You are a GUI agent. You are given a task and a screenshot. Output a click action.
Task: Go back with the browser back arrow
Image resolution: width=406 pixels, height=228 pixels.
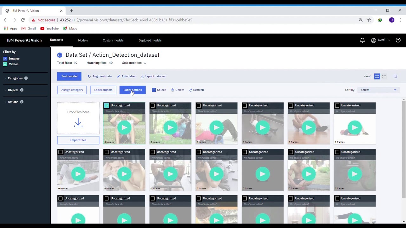pos(6,20)
